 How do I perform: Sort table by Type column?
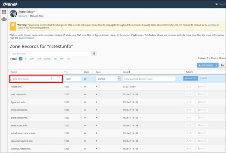98,72
